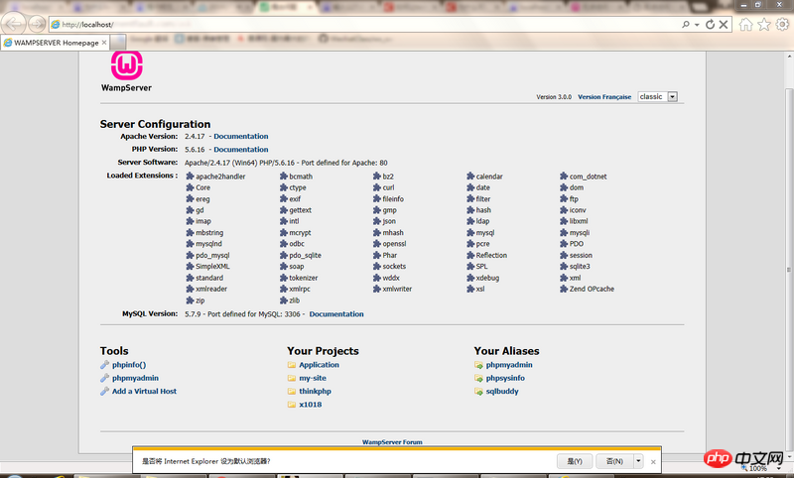Image resolution: width=794 pixels, height=478 pixels.
Task: Open search via magnifier icon in address bar
Action: 686,24
